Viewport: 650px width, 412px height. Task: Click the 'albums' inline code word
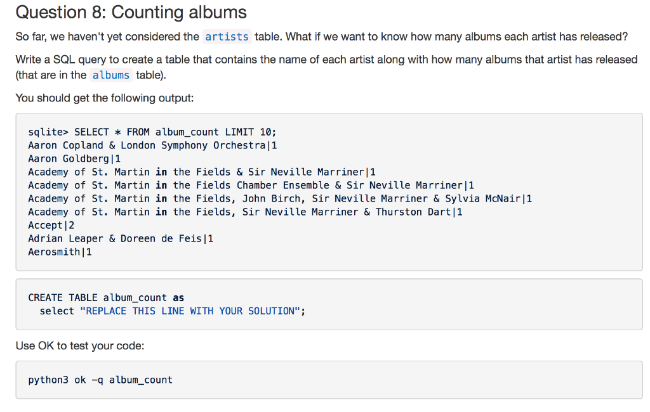111,75
